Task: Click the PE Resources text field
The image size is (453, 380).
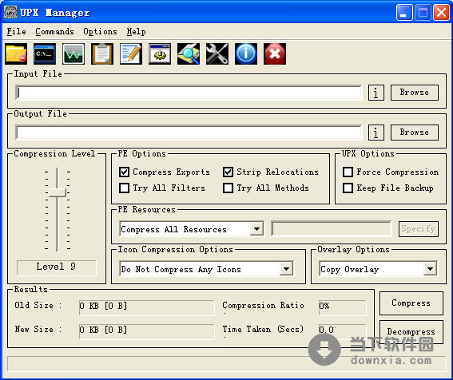Action: 332,229
